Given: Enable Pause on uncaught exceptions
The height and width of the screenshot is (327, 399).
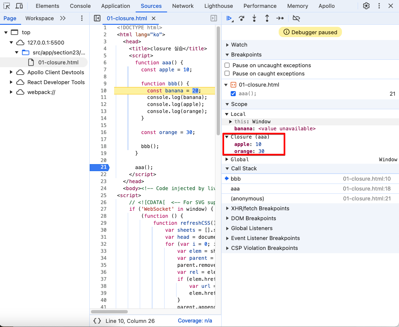Looking at the screenshot, I should (227, 65).
